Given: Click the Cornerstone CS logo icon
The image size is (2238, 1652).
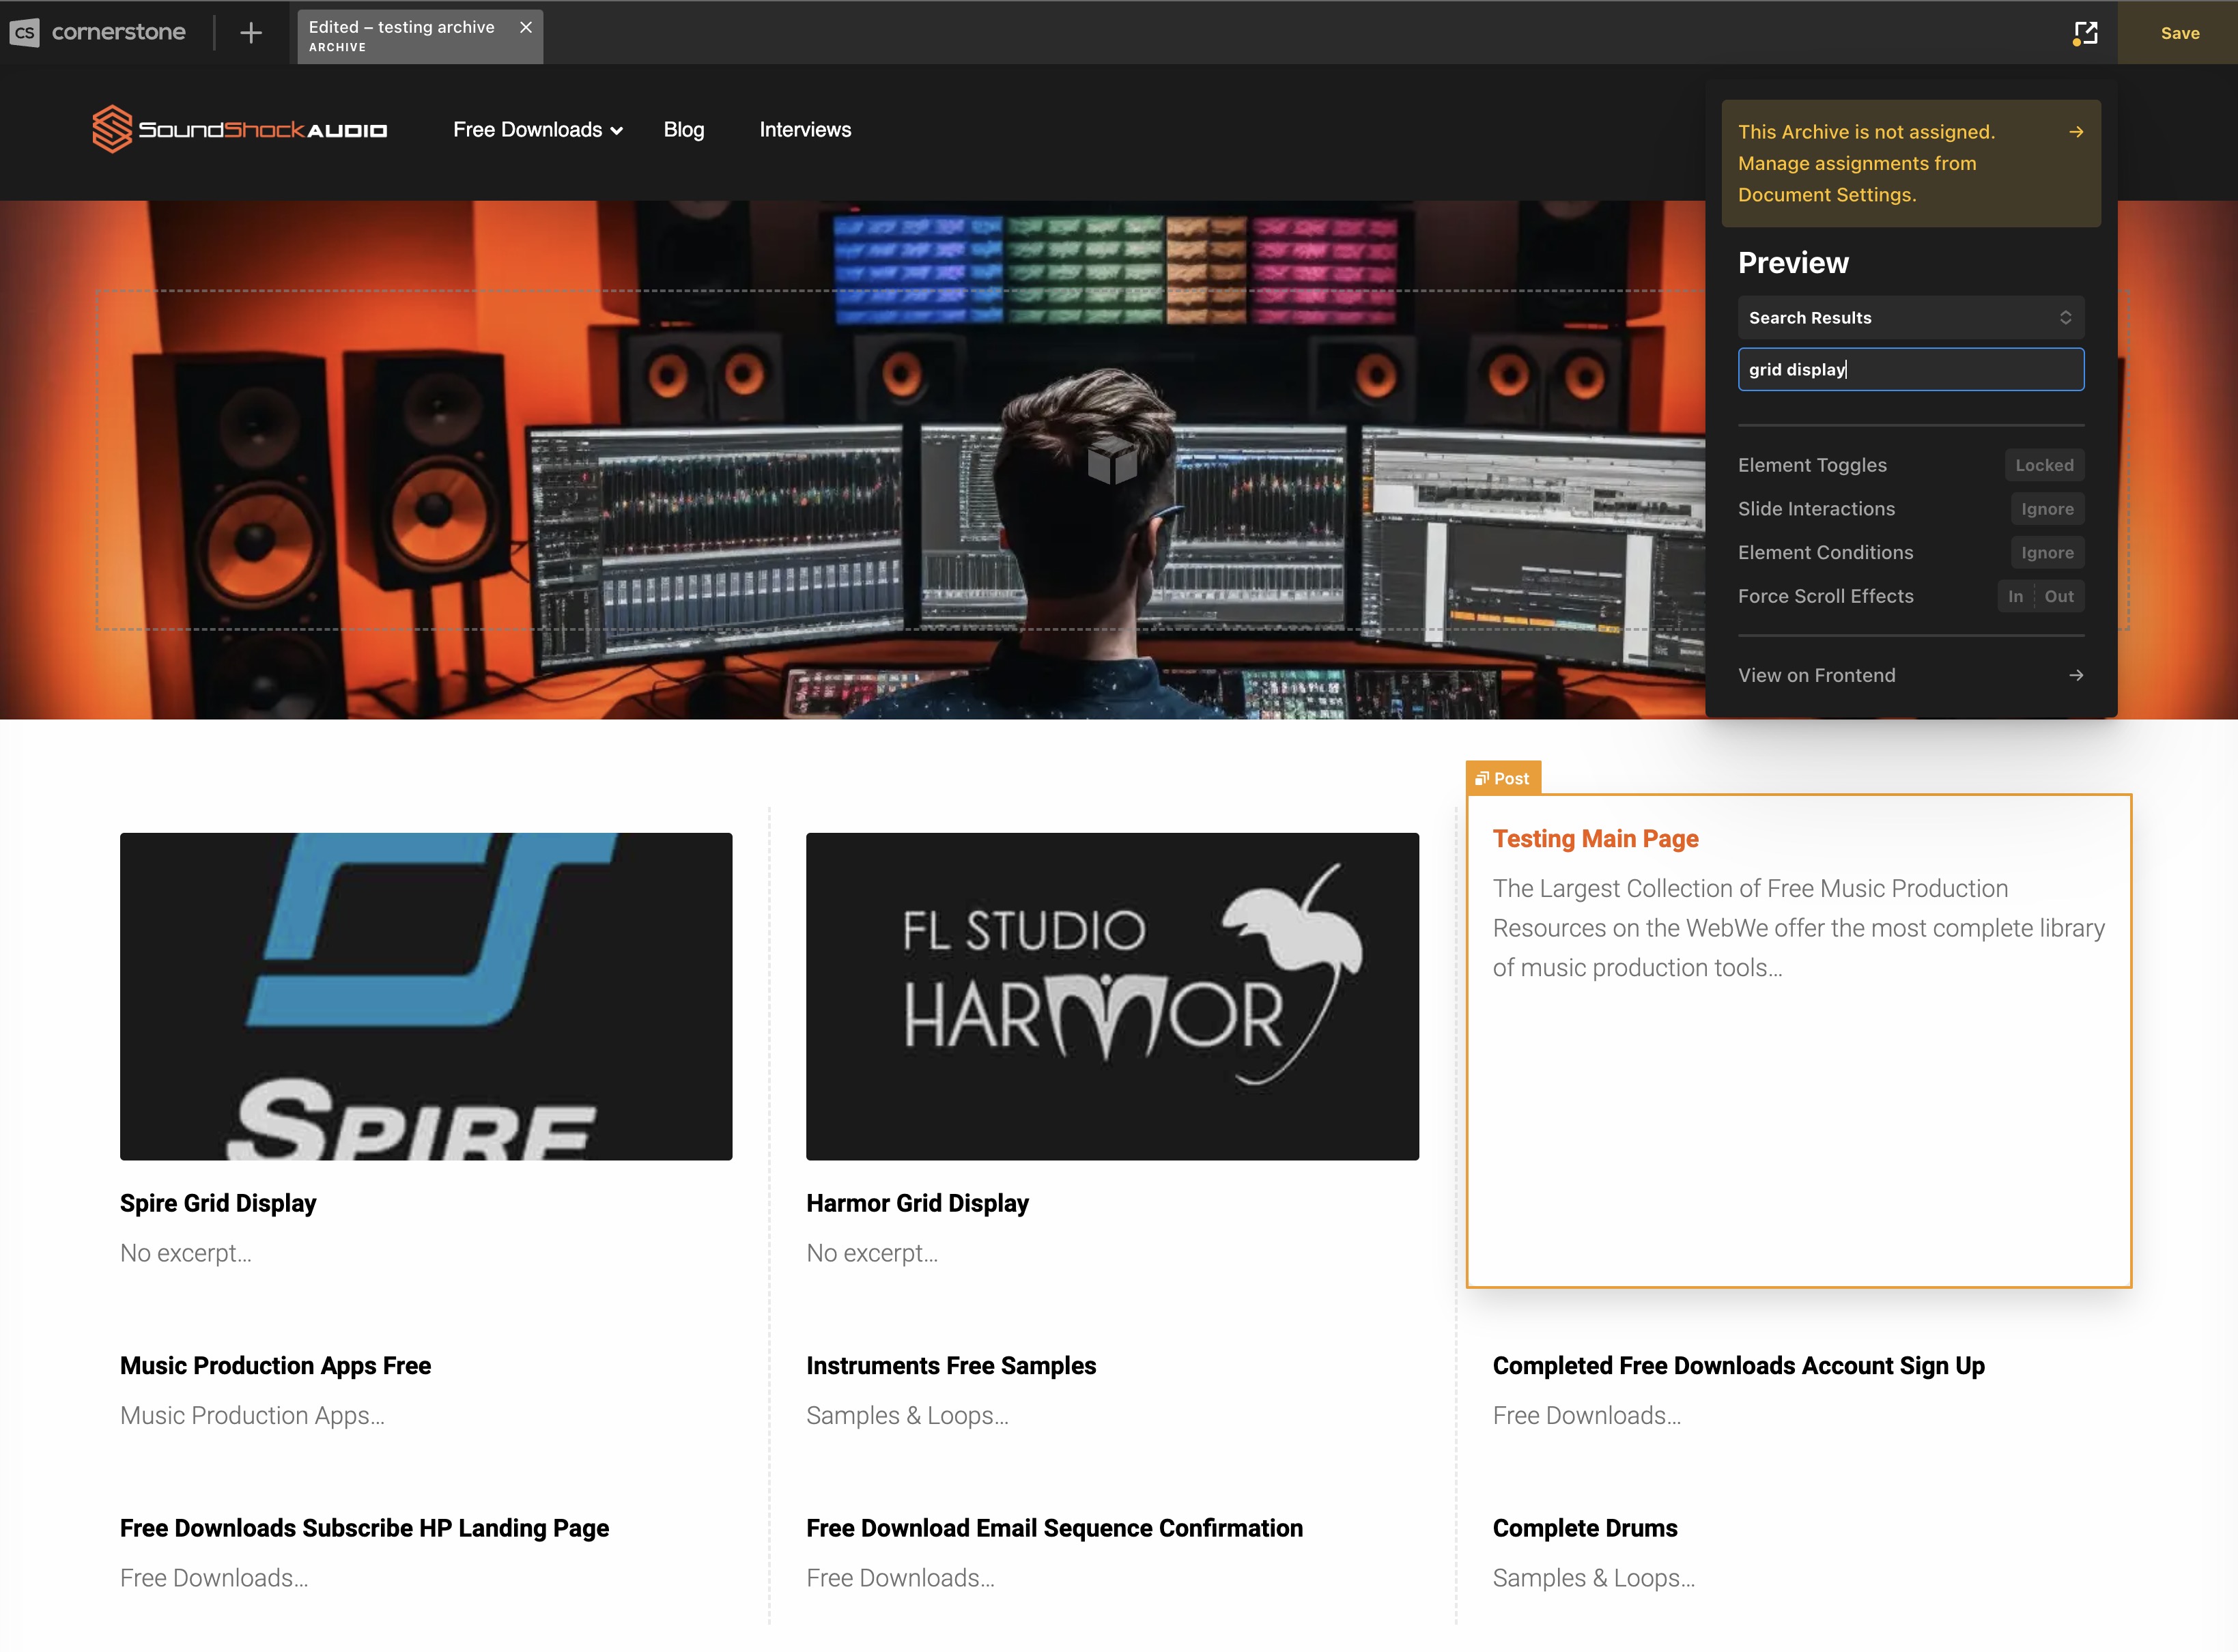Looking at the screenshot, I should click(x=24, y=32).
